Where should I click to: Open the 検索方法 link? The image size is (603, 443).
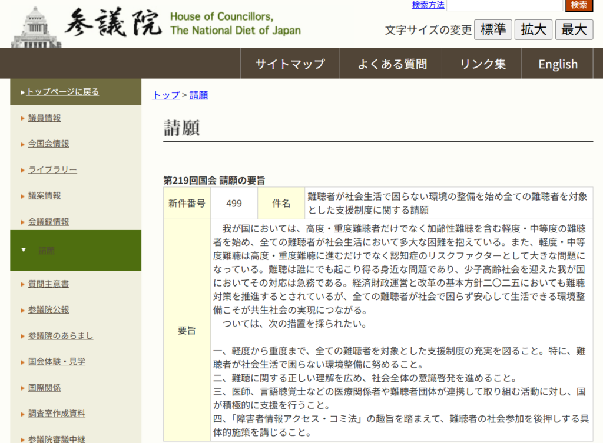(x=428, y=5)
